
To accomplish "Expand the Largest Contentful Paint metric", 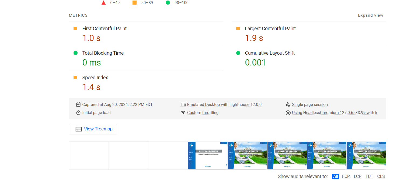I will click(270, 29).
